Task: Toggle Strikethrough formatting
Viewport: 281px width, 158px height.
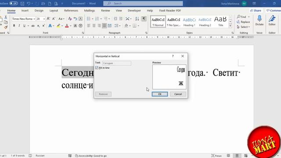Action: [x=33, y=26]
